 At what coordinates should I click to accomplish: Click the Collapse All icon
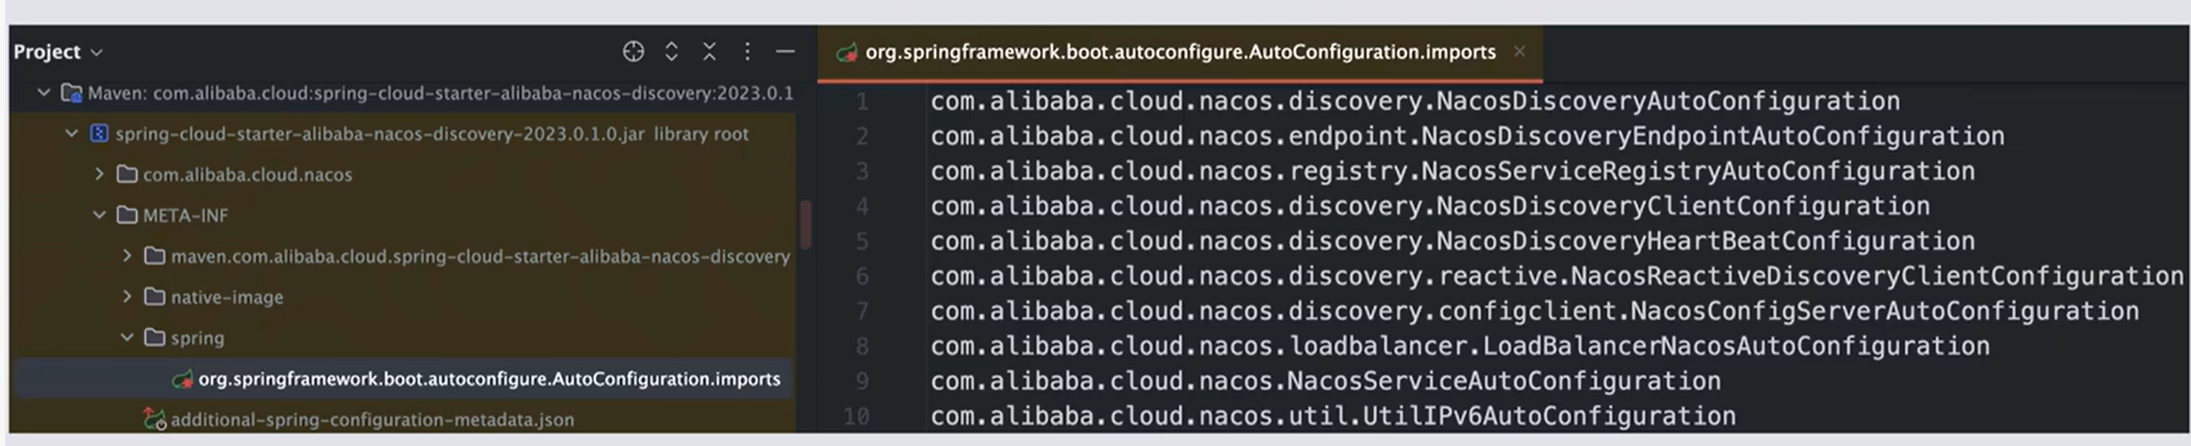(709, 52)
